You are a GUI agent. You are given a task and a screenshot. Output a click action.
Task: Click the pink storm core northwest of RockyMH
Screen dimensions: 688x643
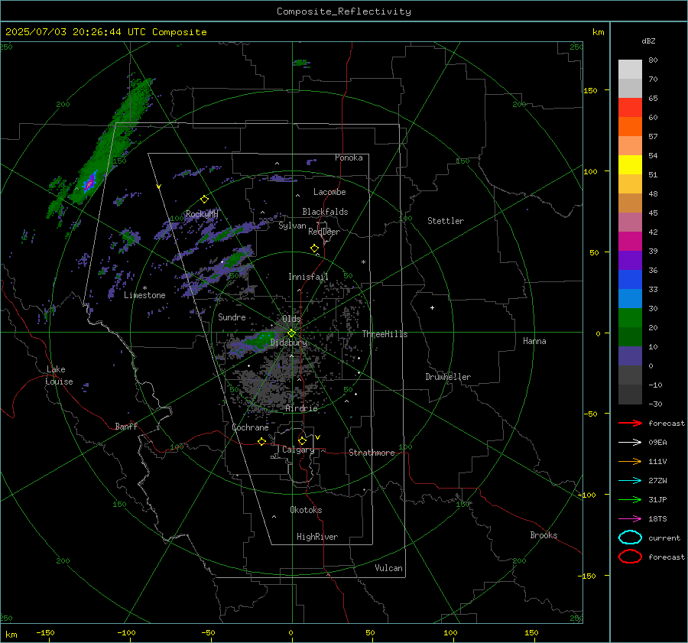89,183
